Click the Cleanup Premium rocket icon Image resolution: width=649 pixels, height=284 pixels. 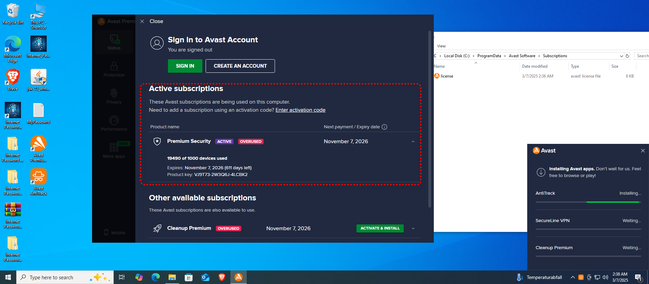tap(157, 228)
